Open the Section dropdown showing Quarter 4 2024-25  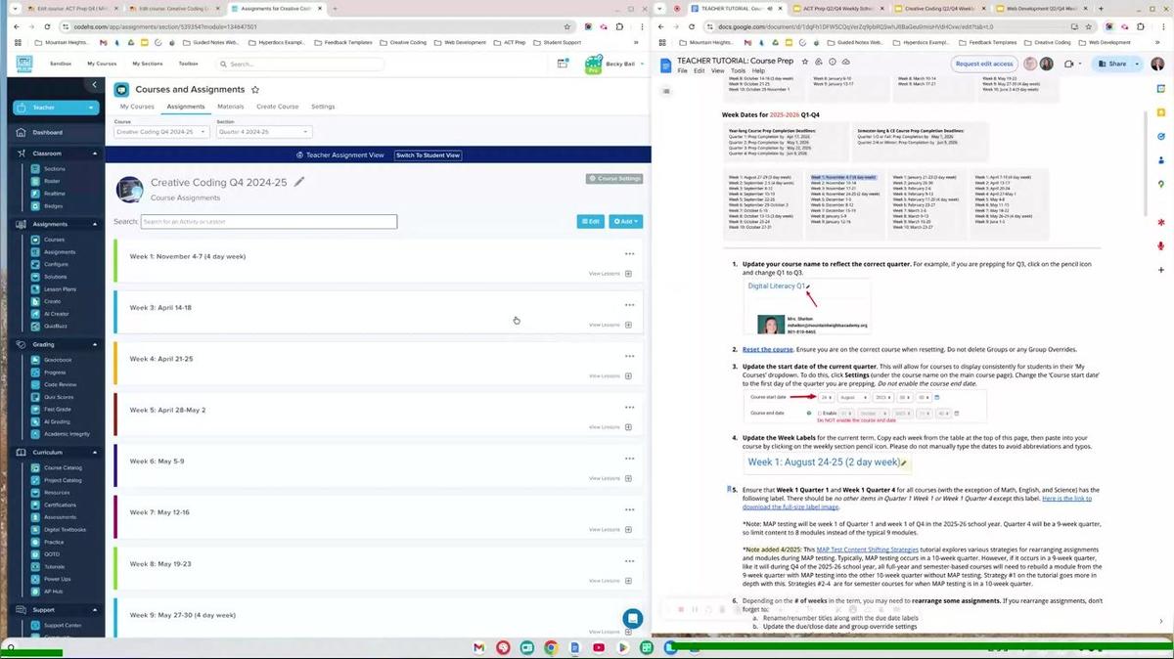263,131
